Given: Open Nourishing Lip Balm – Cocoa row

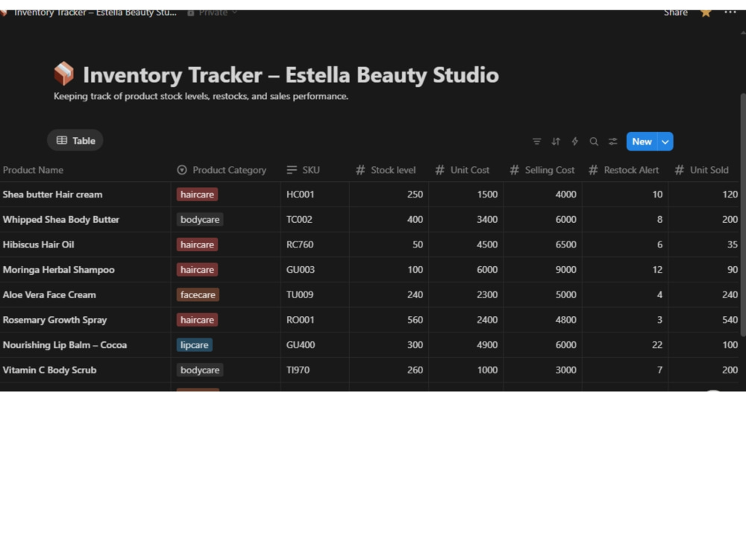Looking at the screenshot, I should click(x=65, y=345).
